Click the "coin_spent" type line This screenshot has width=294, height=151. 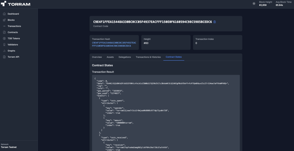pos(113,101)
